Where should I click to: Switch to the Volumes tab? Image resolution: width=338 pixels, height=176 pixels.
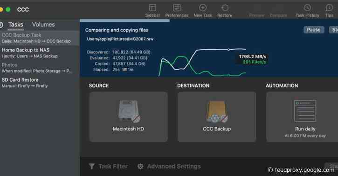tap(43, 25)
